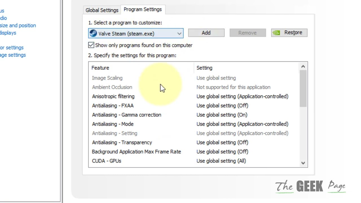Screen dimensions: 361x203
Task: Select Background Application Max Frame Rate feature
Action: (x=137, y=152)
